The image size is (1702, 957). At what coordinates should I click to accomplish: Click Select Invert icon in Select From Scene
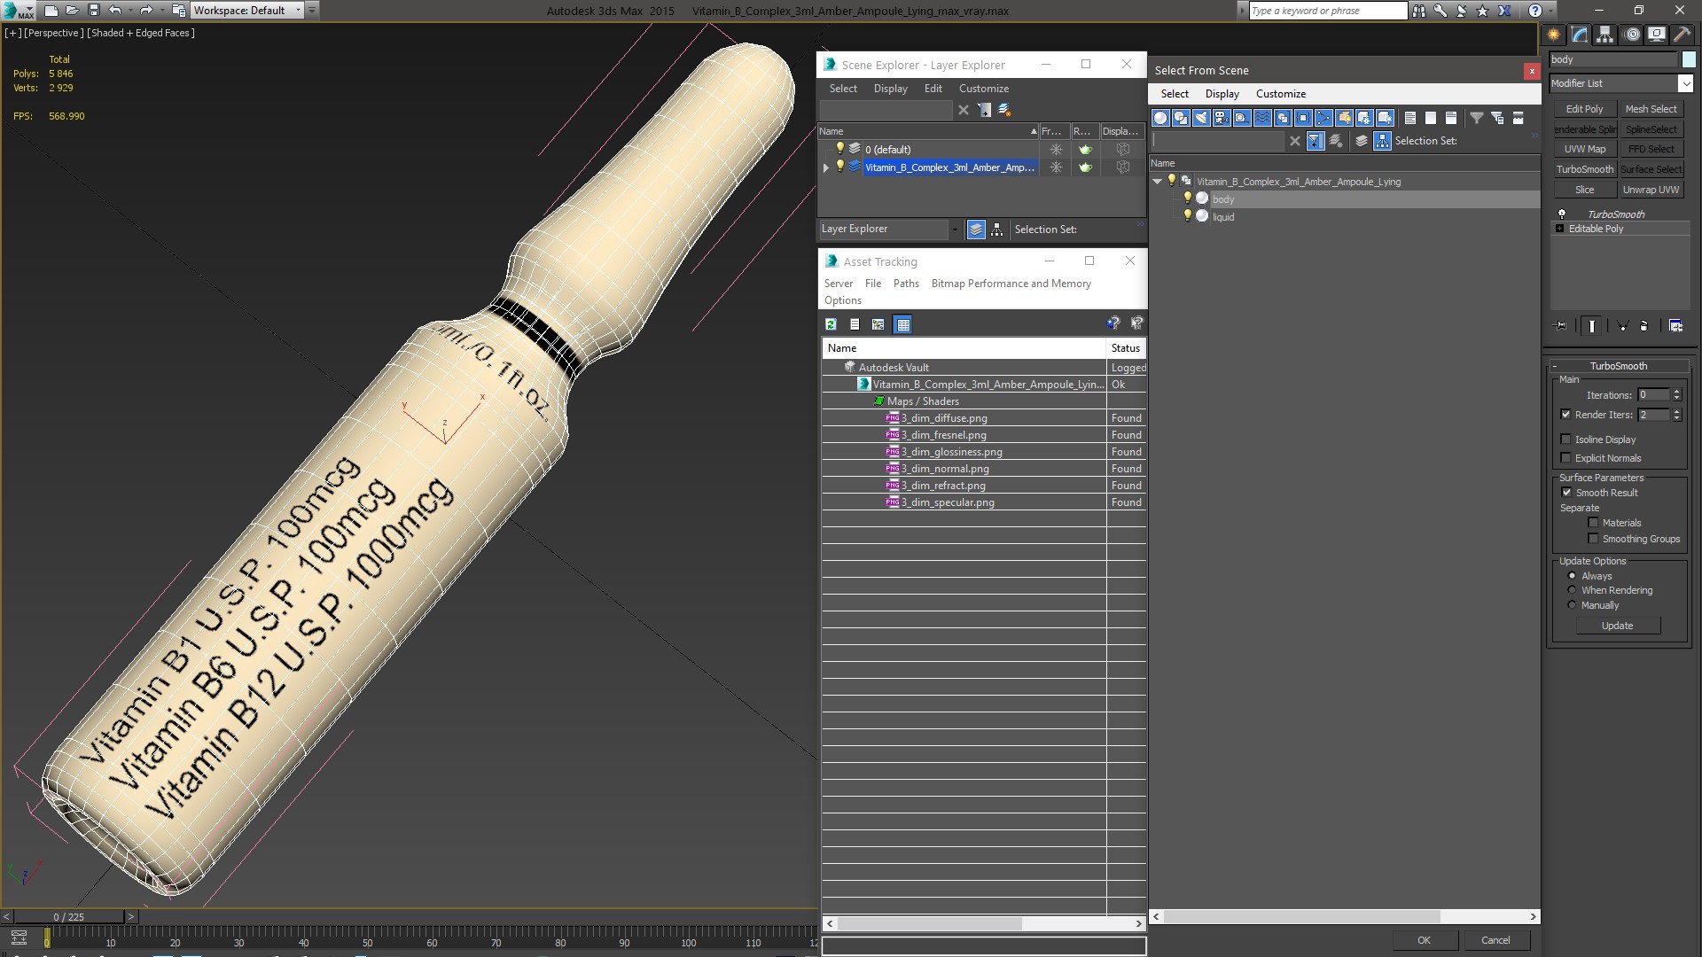(1451, 118)
